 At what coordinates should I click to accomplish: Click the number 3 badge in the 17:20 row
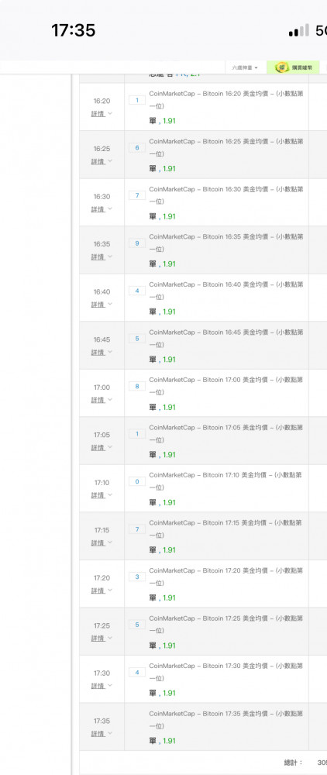pyautogui.click(x=137, y=577)
